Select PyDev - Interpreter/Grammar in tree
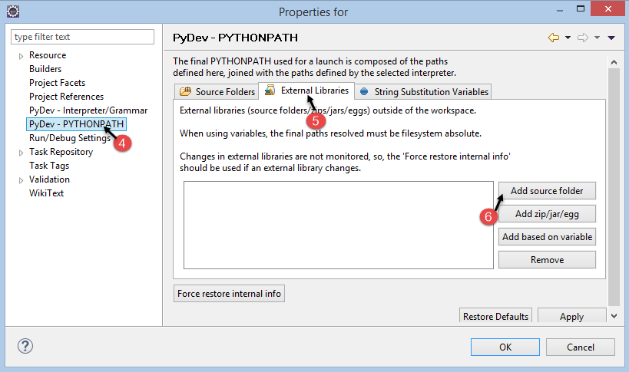Viewport: 629px width, 372px height. [88, 110]
